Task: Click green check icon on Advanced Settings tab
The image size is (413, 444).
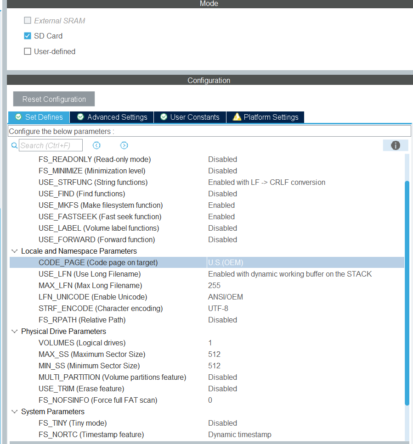Action: click(80, 117)
